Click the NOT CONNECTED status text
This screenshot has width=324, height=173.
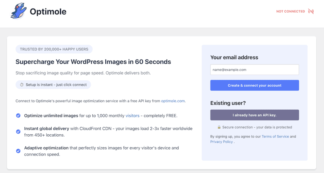coord(290,11)
